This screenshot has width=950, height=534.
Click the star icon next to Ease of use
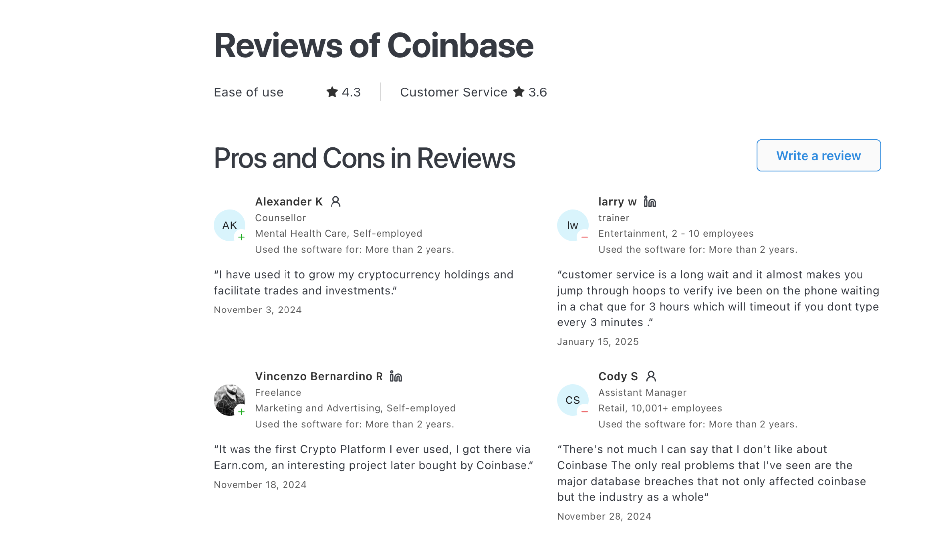point(332,92)
